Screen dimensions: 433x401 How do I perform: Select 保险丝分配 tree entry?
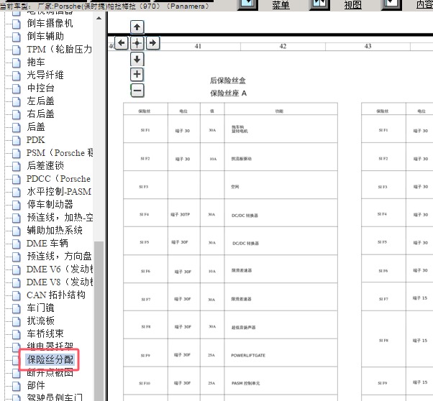(50, 359)
